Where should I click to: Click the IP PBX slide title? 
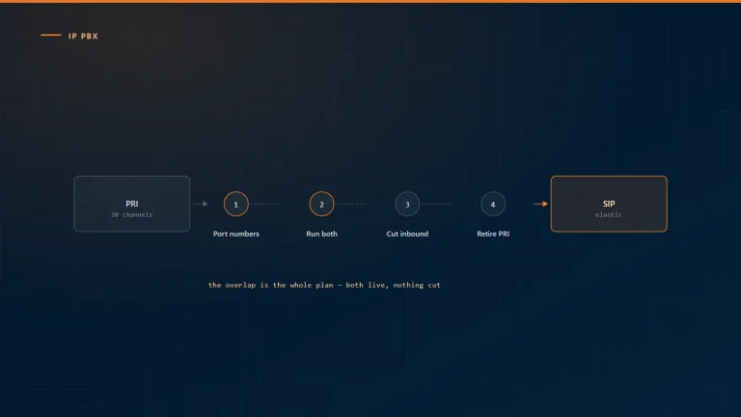pos(83,36)
